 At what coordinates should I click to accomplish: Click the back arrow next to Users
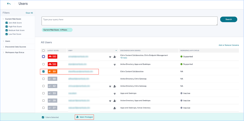pyautogui.click(x=9, y=4)
